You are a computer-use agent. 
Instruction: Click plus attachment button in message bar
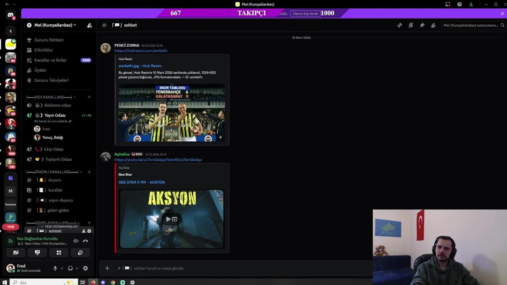(107, 268)
